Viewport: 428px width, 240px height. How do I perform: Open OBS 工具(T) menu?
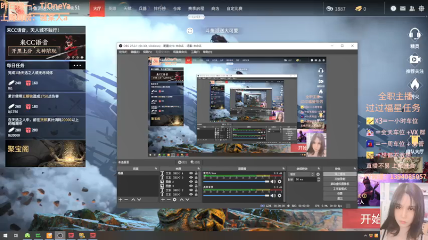pyautogui.click(x=195, y=52)
